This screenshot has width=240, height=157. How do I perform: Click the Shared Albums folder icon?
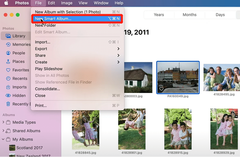tap(8, 131)
